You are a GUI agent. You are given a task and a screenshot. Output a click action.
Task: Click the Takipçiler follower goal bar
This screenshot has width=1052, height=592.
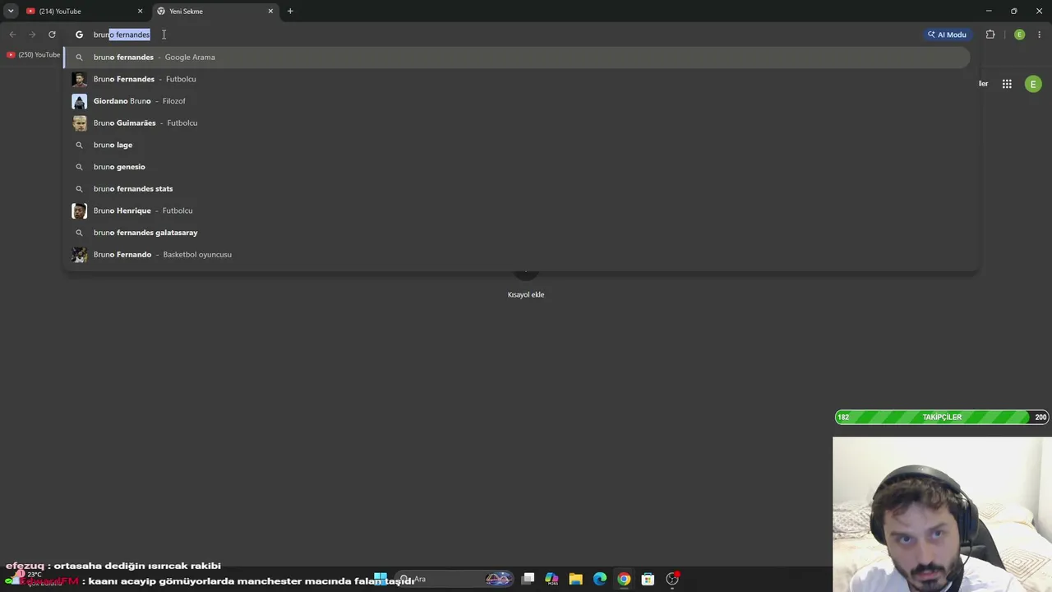click(942, 418)
